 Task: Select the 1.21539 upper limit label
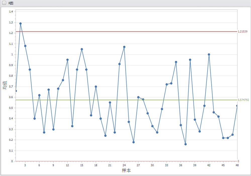pyautogui.click(x=242, y=32)
